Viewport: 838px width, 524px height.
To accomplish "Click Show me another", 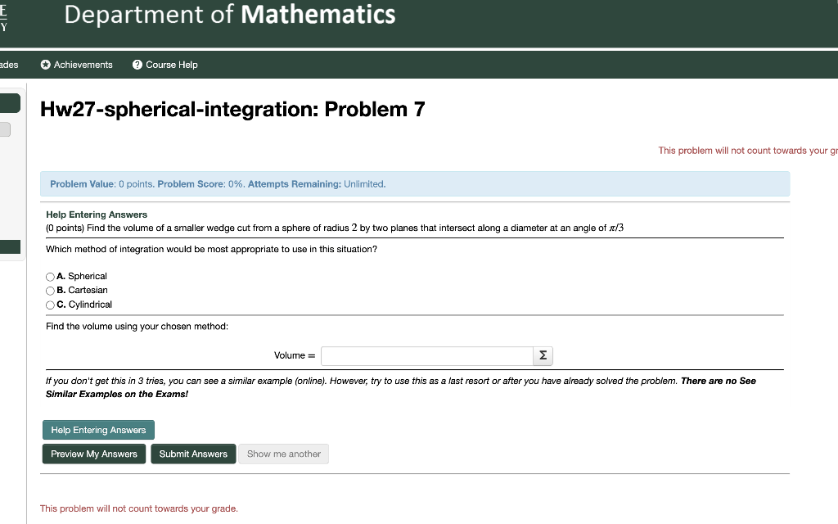I will pyautogui.click(x=283, y=454).
